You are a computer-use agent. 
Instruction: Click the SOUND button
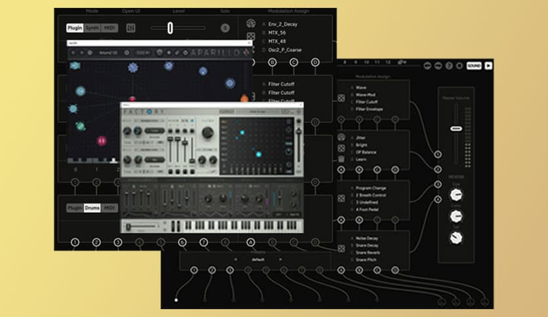474,65
